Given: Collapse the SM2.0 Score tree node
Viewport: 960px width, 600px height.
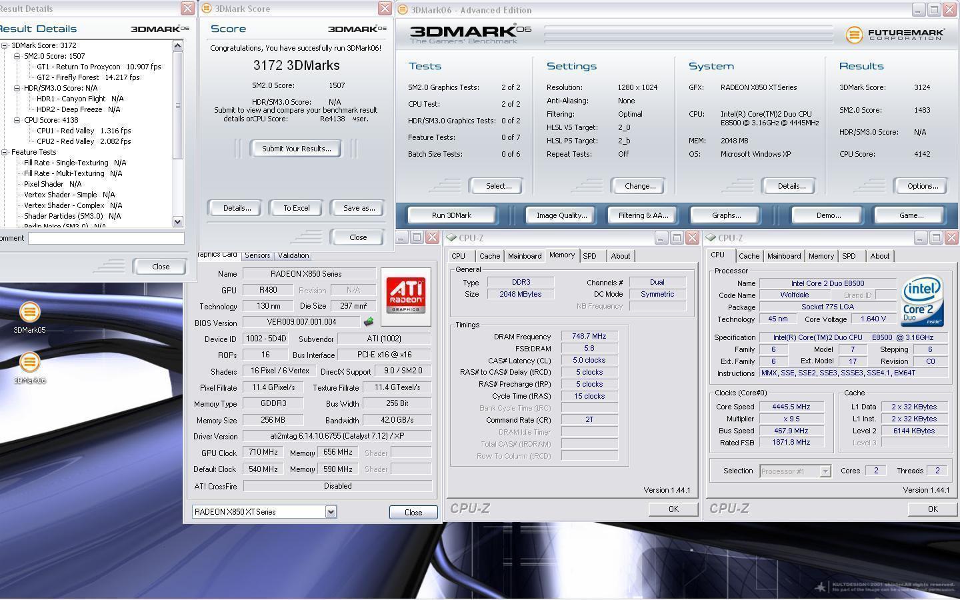Looking at the screenshot, I should (17, 56).
